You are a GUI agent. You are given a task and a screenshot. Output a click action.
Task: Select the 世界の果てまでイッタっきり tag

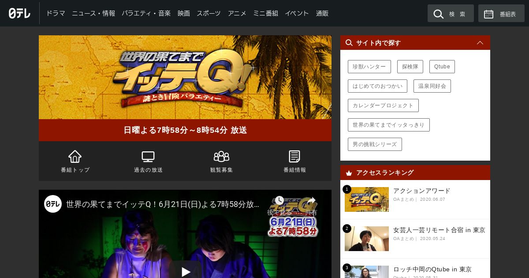(389, 125)
